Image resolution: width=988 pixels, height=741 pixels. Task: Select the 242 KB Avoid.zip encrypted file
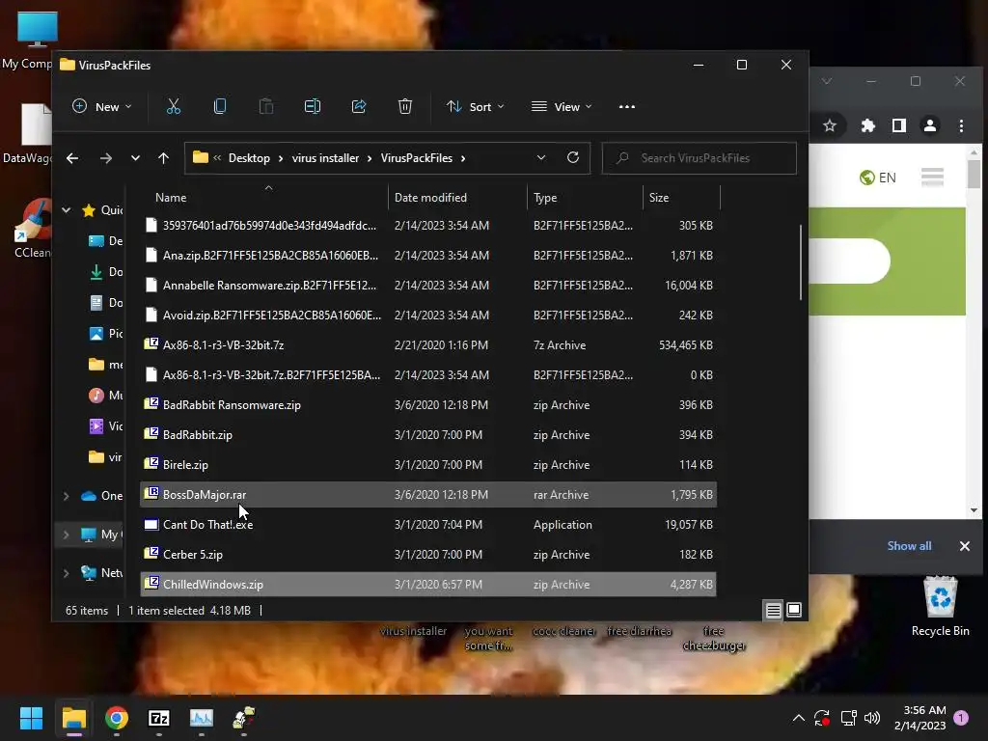[428, 316]
